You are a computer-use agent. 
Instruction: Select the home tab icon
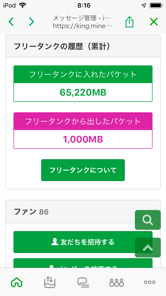pyautogui.click(x=17, y=282)
